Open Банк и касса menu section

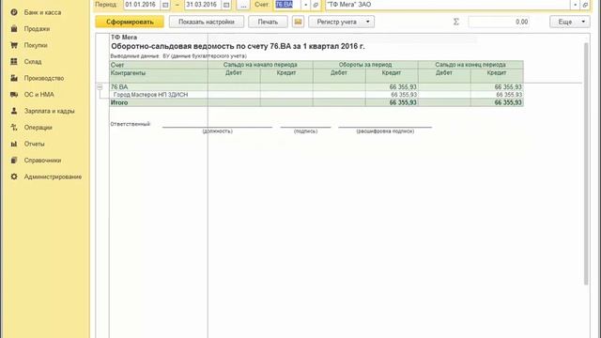click(42, 12)
